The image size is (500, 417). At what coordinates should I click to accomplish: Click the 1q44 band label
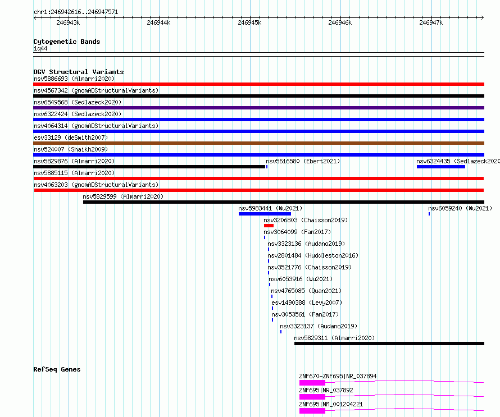coord(40,48)
